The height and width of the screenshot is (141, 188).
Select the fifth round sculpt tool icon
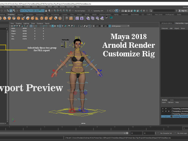[x=18, y=18]
